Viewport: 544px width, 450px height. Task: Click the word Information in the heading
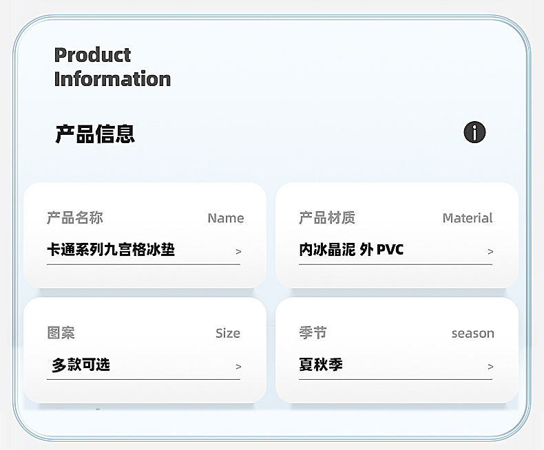click(x=112, y=79)
